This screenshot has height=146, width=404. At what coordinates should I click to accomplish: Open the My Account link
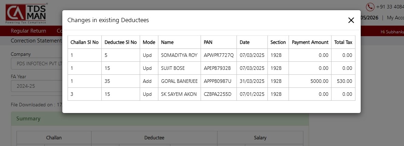tap(395, 18)
